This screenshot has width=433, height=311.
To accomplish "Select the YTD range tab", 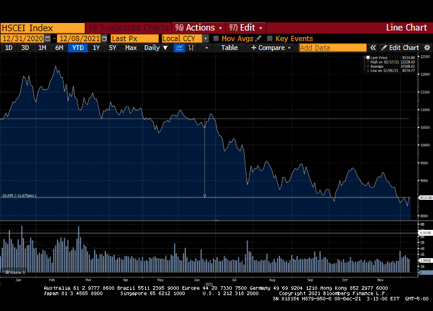I will coord(78,48).
